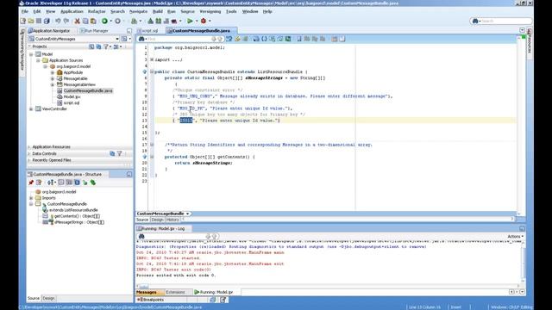Click the green Back navigation icon
This screenshot has height=310, width=552.
tap(104, 21)
